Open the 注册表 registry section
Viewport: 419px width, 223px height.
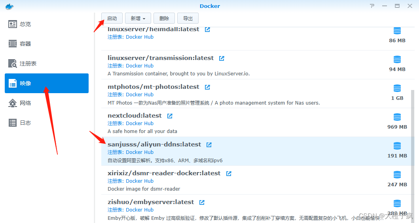(47, 64)
